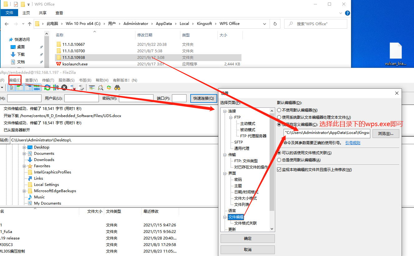Click Explorer forward arrow
Image resolution: width=414 pixels, height=256 pixels.
coord(16,24)
